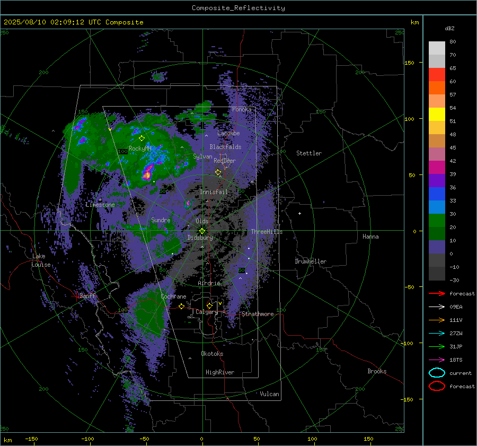Click the white plus marker east of ThreeHills

[x=299, y=213]
